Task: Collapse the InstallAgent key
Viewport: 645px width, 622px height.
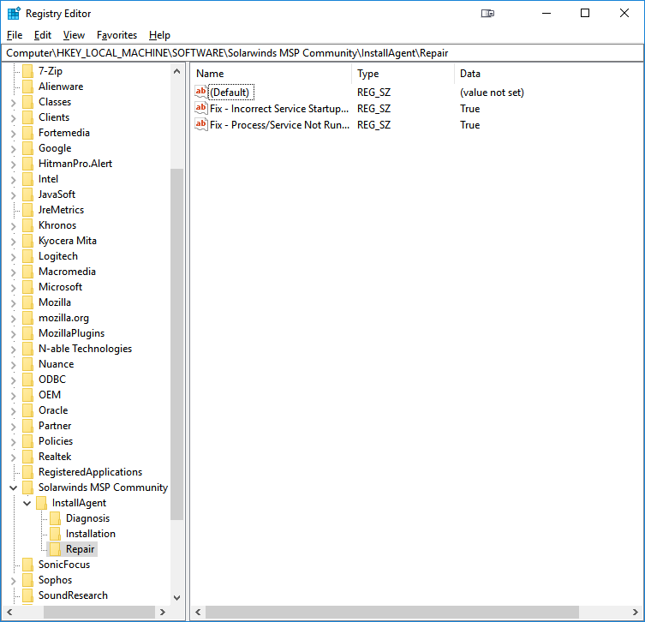Action: [27, 503]
